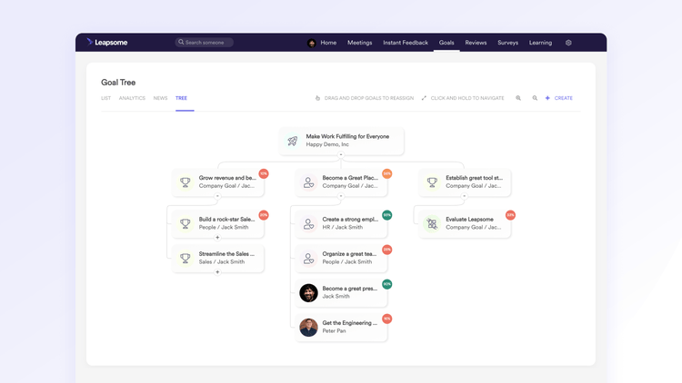Click the person-heart icon on Create a strong empl card
The image size is (682, 383).
(x=308, y=223)
